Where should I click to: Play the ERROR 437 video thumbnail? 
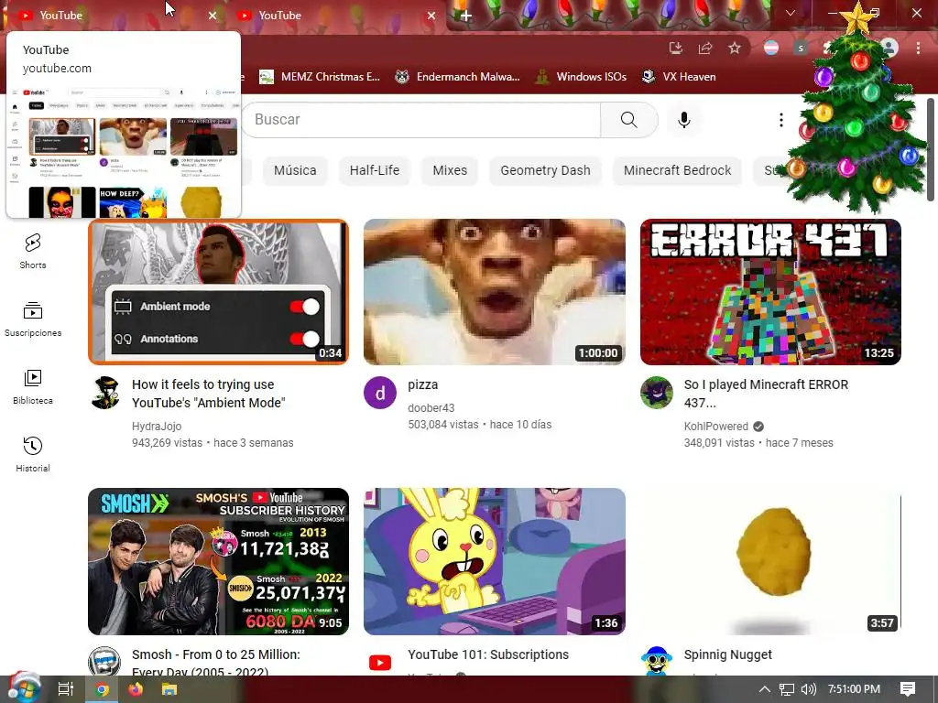770,292
